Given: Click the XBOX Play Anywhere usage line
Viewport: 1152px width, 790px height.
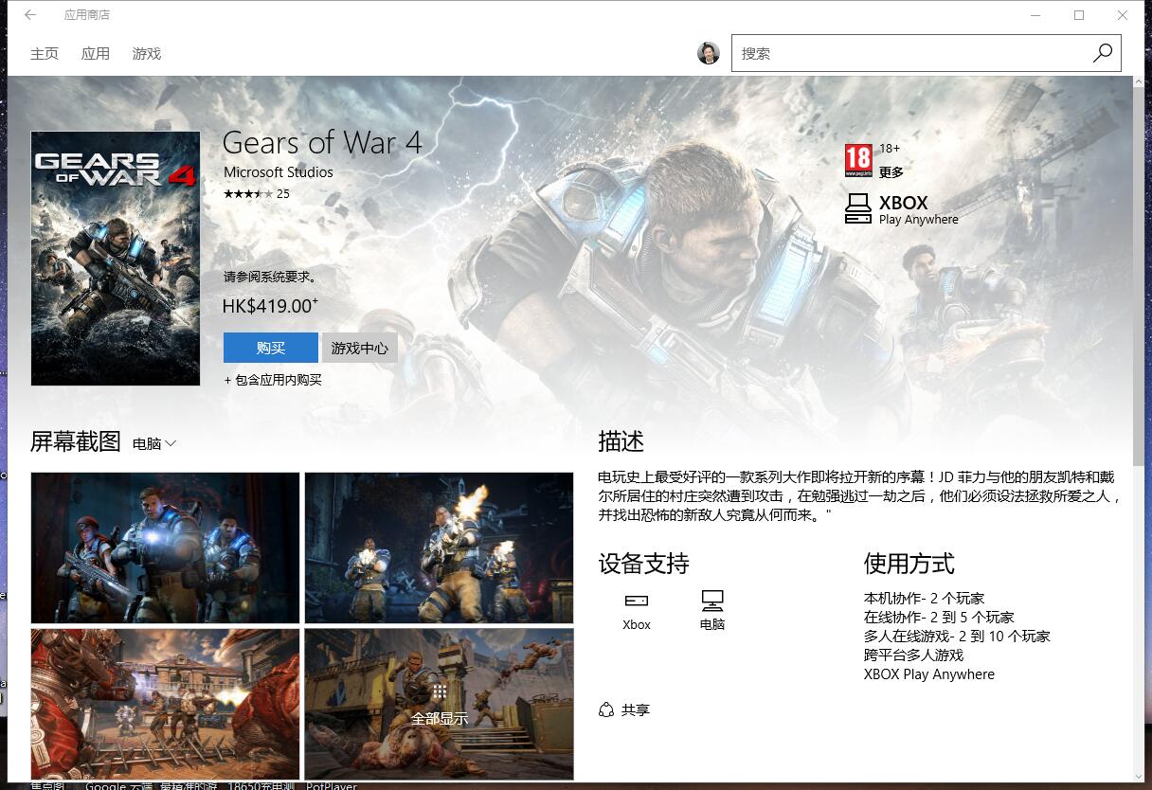Looking at the screenshot, I should (929, 674).
